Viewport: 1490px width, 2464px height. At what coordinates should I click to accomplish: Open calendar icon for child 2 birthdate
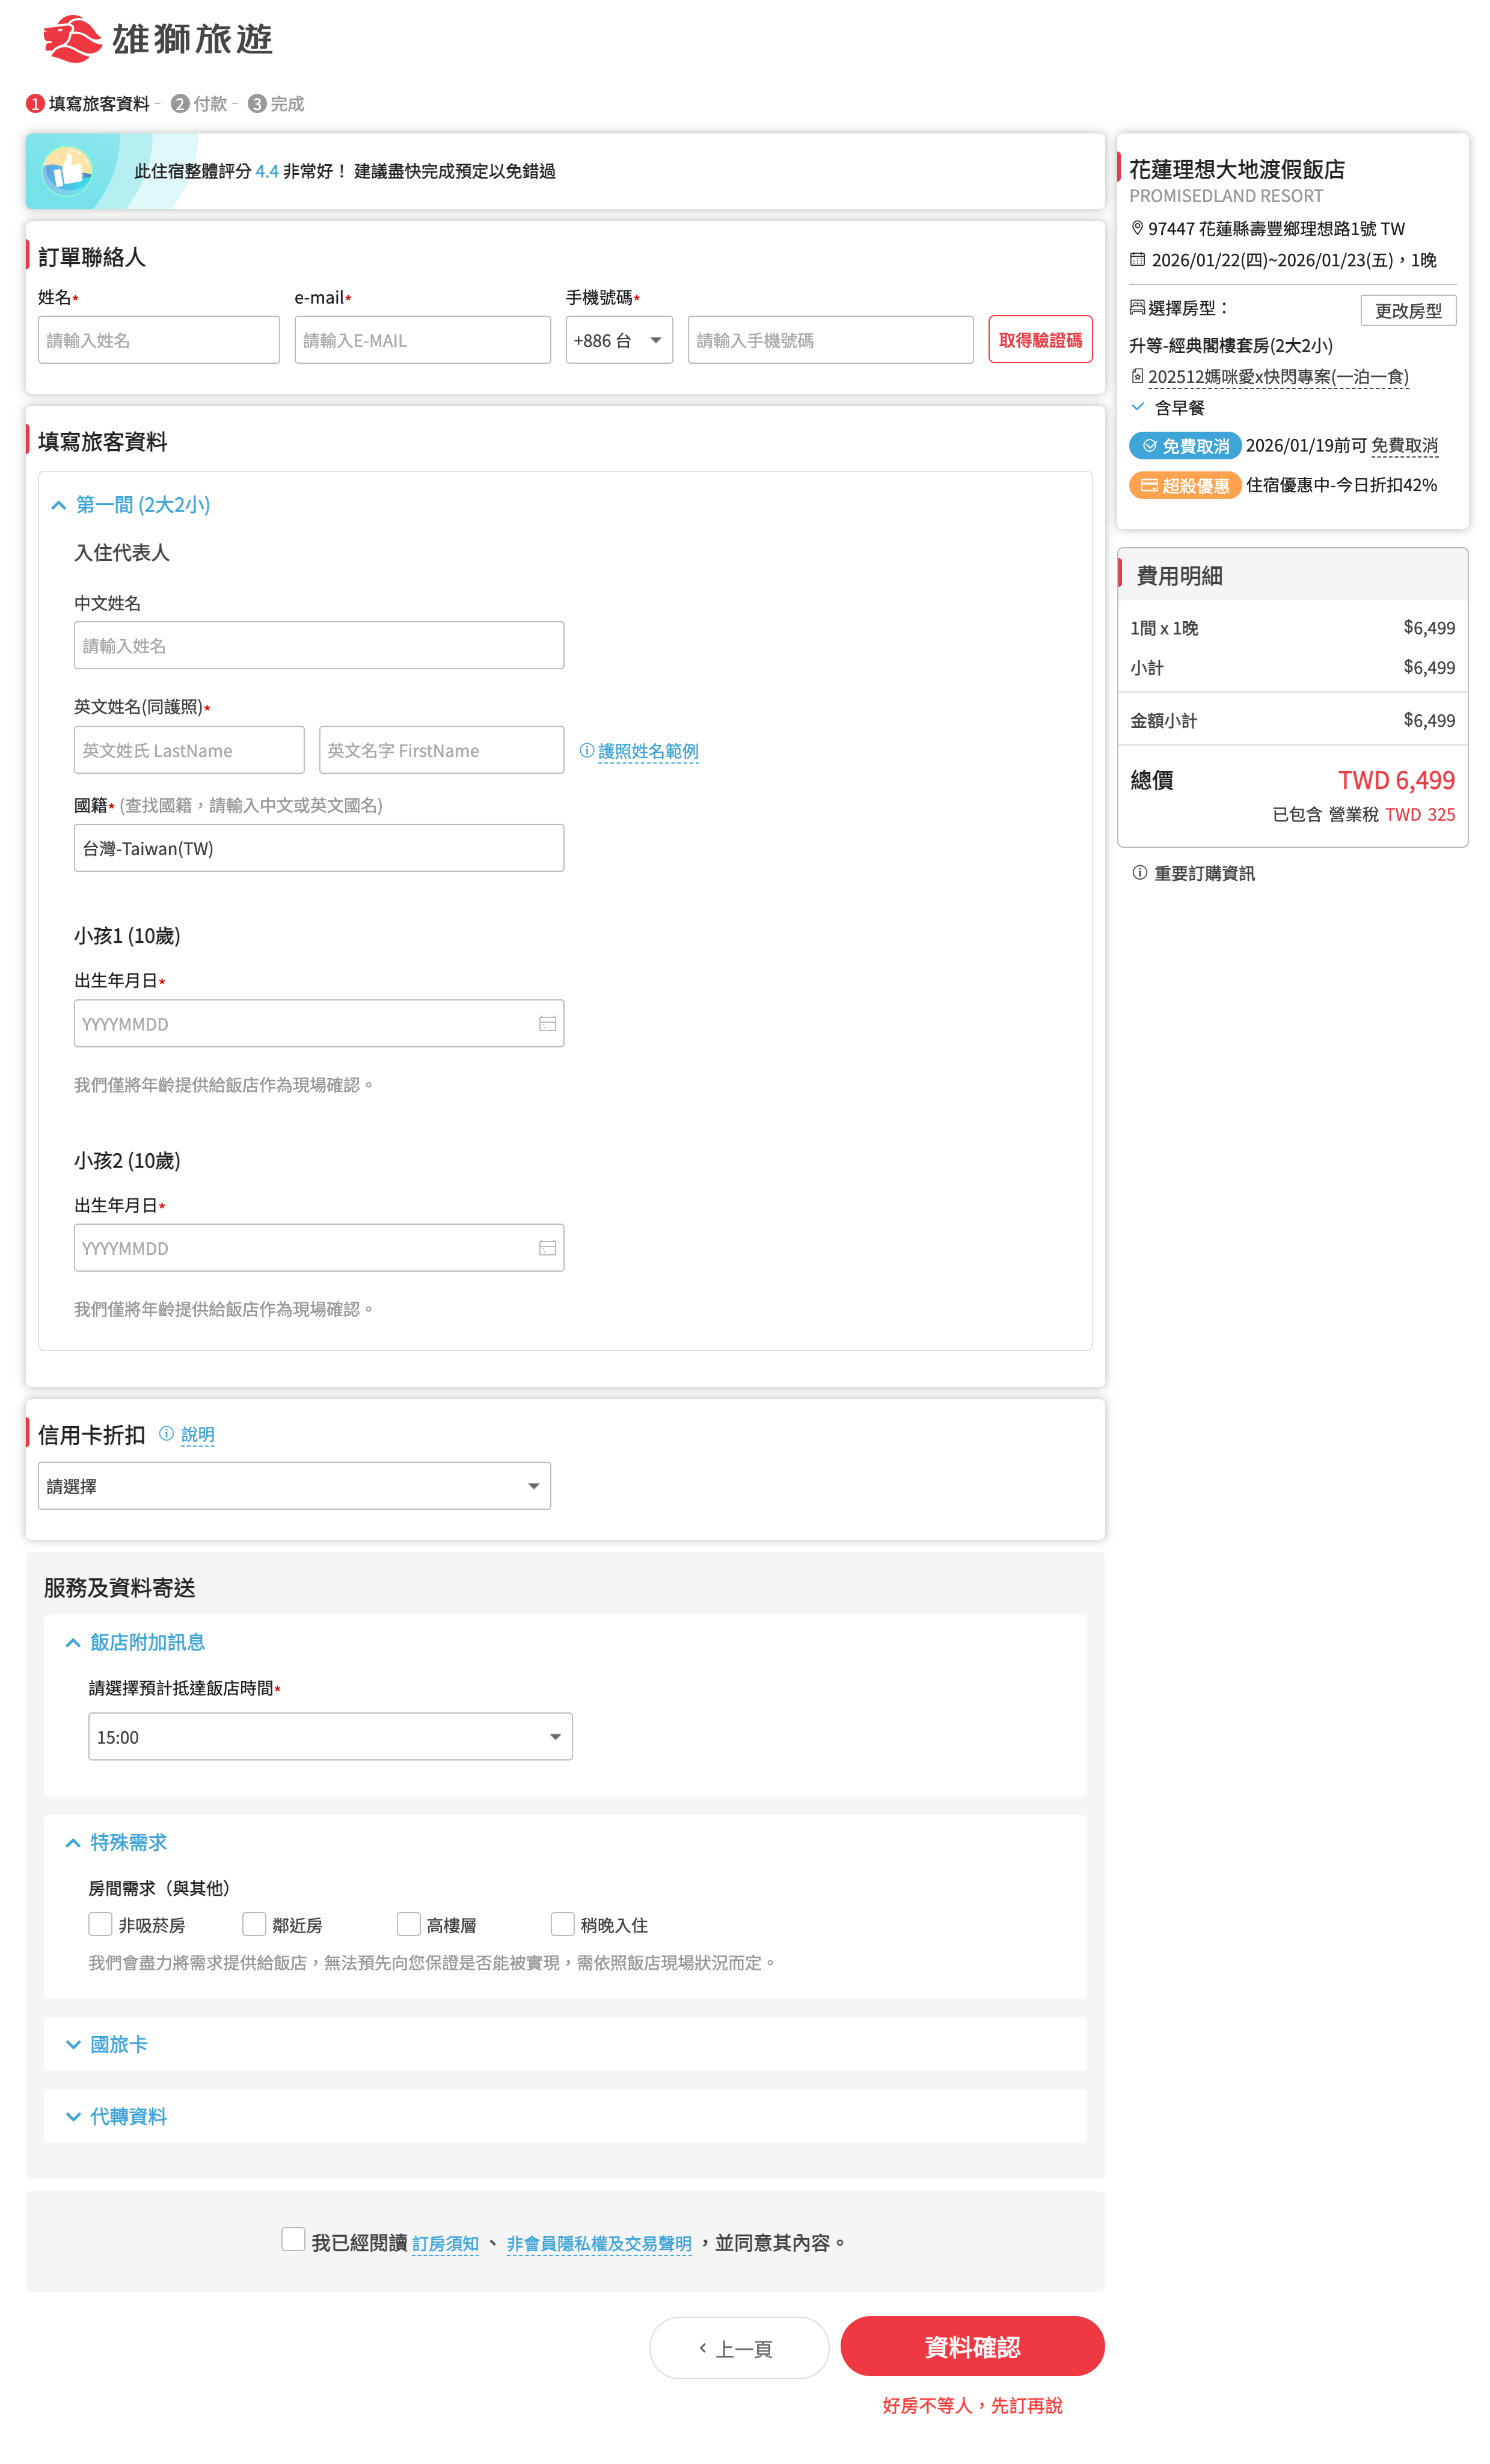tap(547, 1247)
